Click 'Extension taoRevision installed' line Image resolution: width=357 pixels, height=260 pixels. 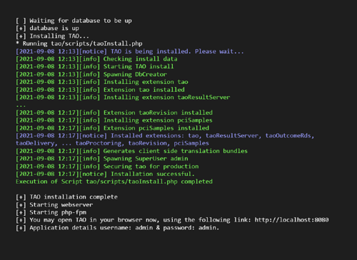point(114,113)
